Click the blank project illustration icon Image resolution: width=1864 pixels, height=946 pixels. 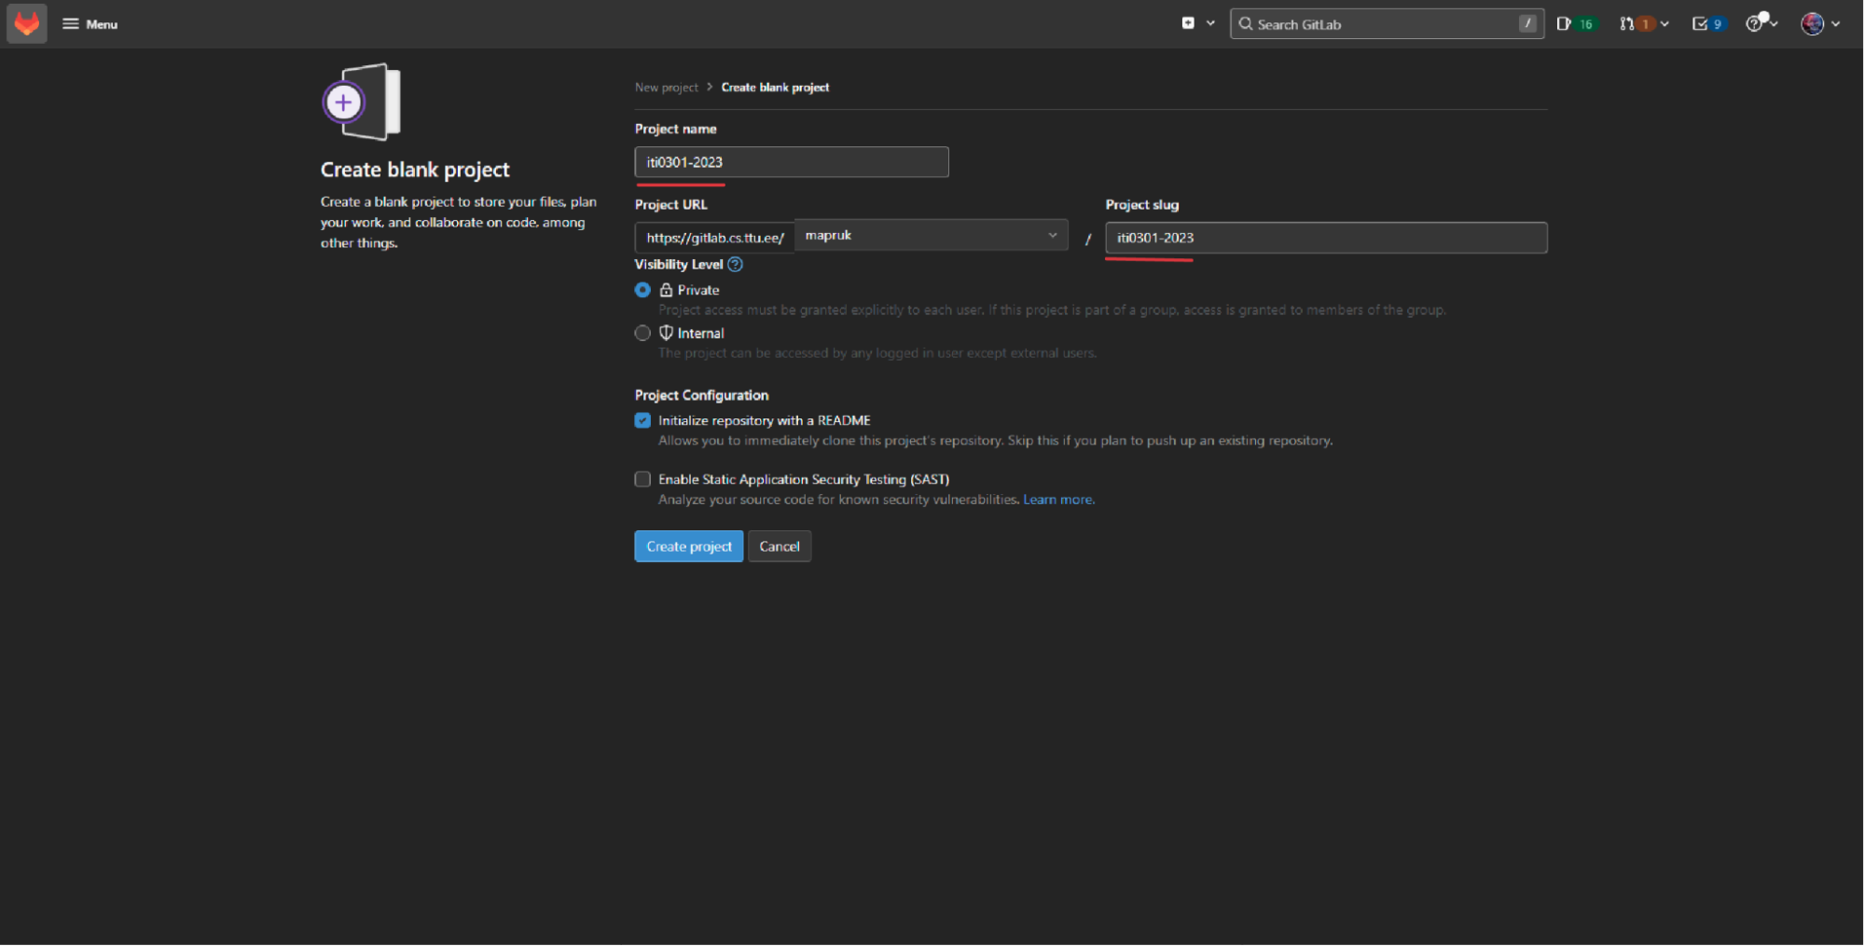pyautogui.click(x=362, y=103)
